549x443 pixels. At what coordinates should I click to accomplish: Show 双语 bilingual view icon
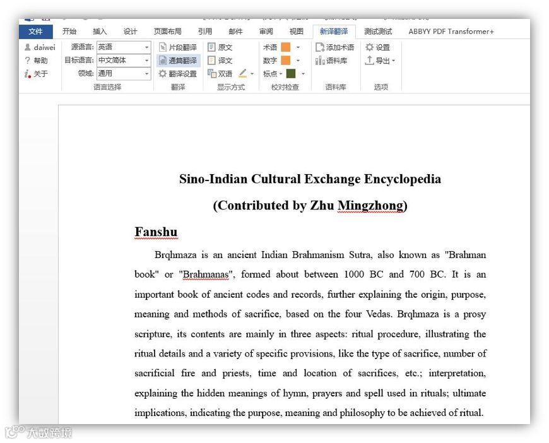click(x=211, y=74)
